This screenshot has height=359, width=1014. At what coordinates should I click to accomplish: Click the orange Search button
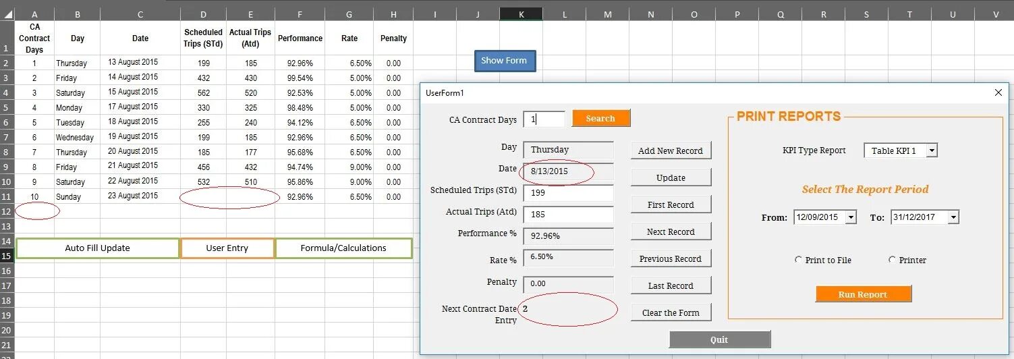pyautogui.click(x=601, y=118)
